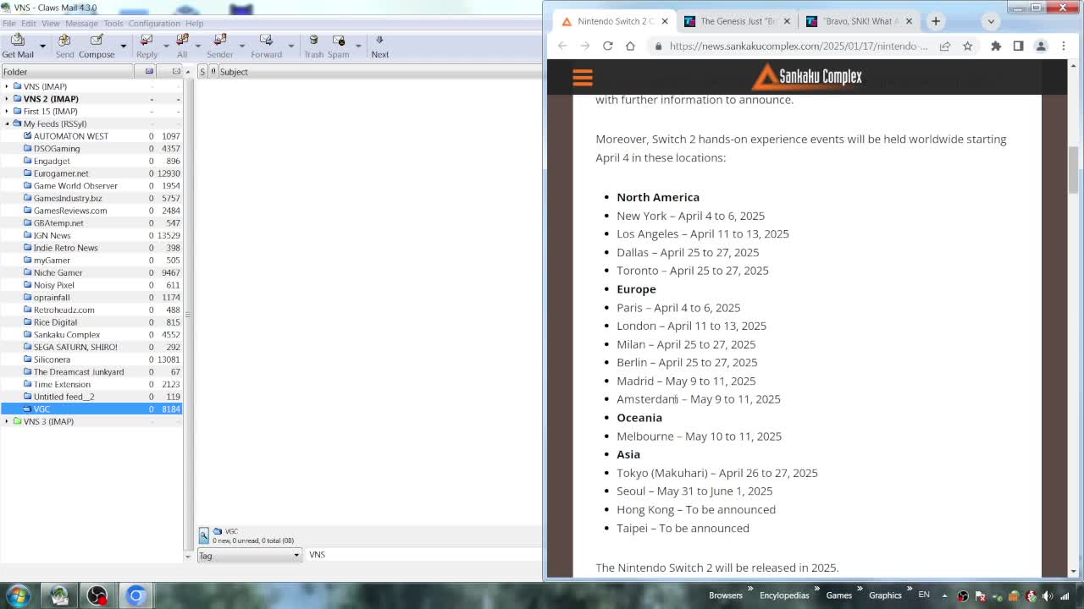Click the browser back arrow
The image size is (1084, 609).
coord(562,46)
